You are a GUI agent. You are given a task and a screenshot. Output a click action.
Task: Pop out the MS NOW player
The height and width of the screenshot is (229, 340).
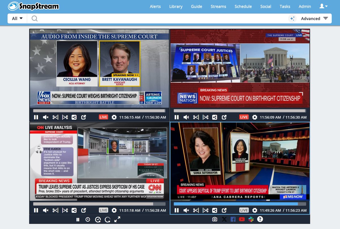[224, 210]
